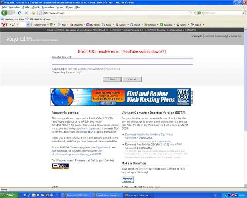Screen dimensions: 247x198
Task: Switch to Foren - GERMANY.RU taskbar window
Action: pos(76,195)
